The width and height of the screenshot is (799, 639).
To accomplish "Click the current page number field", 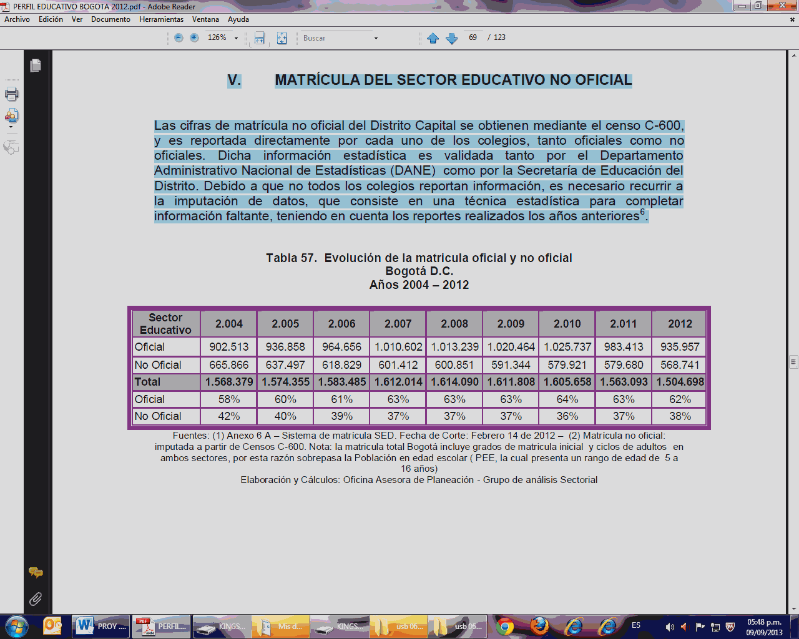I will (473, 37).
